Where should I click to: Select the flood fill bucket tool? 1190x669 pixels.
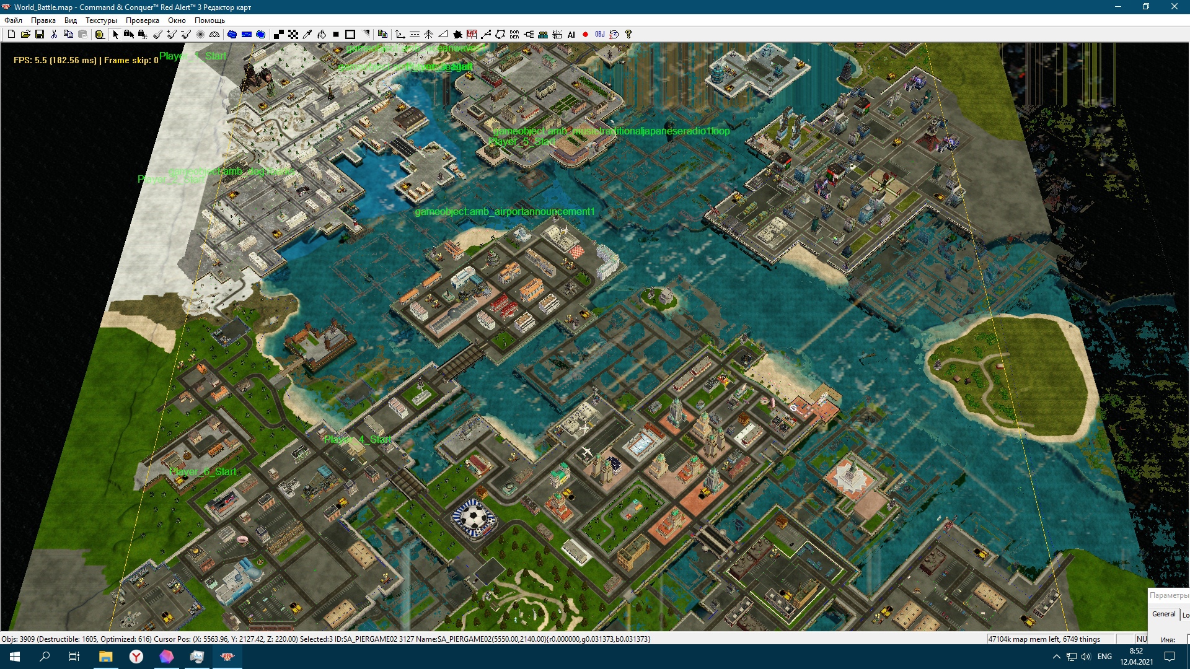point(321,35)
